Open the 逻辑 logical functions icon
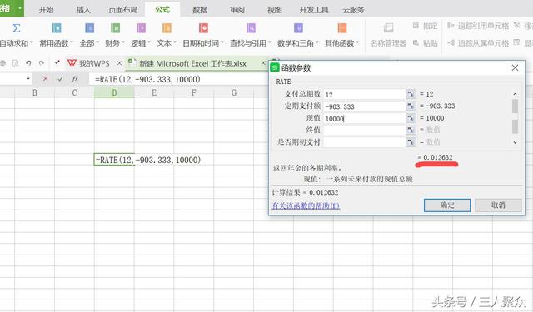The height and width of the screenshot is (312, 533). (x=141, y=27)
